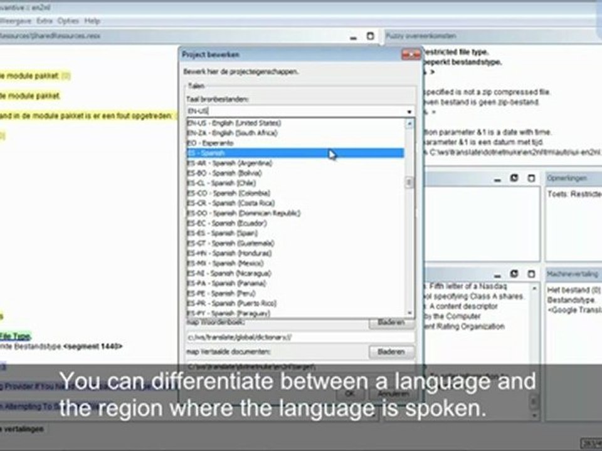The width and height of the screenshot is (602, 451).
Task: Select ES-NI - Spanish (Nicaragua)
Action: tap(295, 273)
